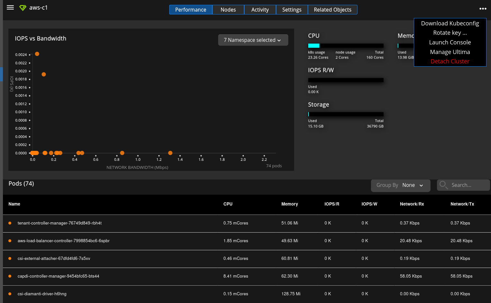Sort by Memory column header

coord(290,204)
